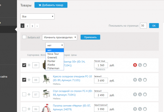Open the Контур 50 product link

(x=74, y=63)
